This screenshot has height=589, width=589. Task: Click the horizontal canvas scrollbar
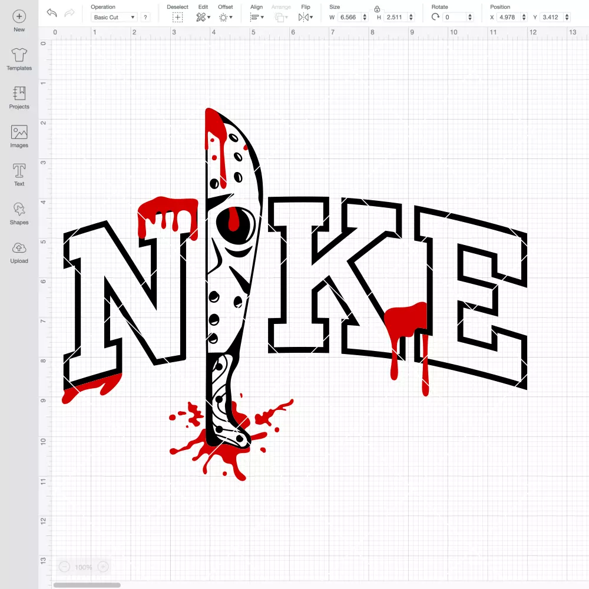87,585
